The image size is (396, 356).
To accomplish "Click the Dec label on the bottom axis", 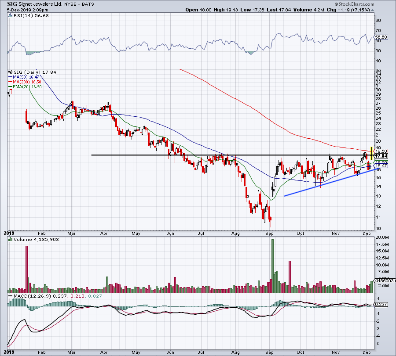I will tap(367, 352).
